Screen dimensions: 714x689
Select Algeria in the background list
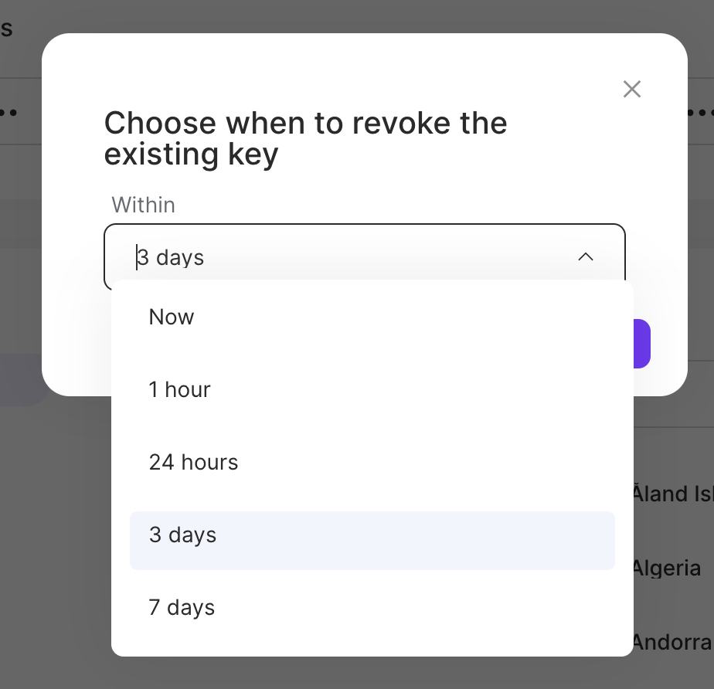point(666,569)
